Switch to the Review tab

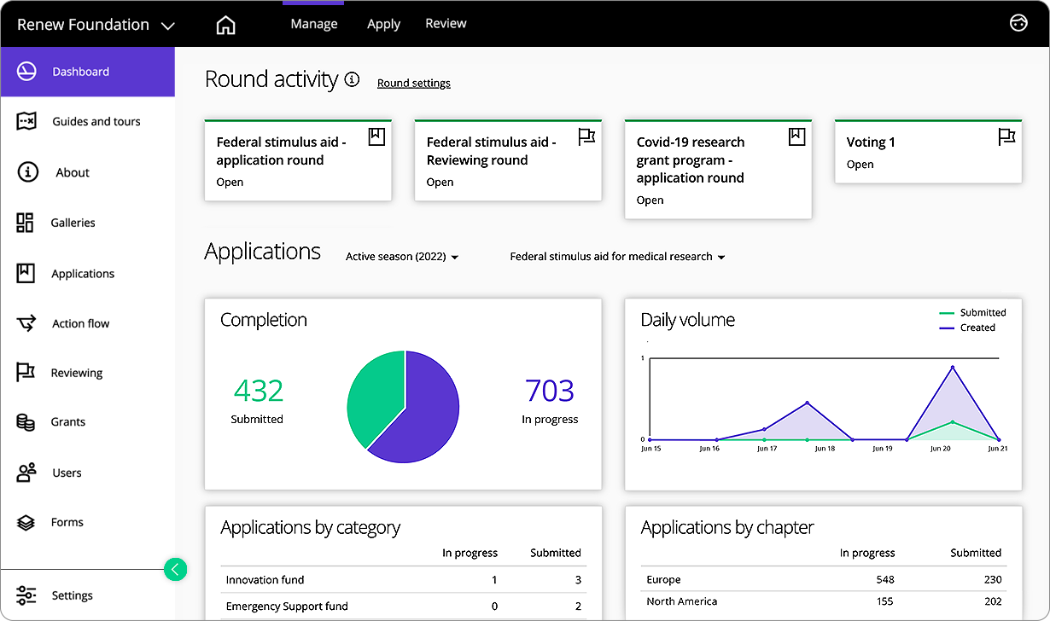click(446, 24)
